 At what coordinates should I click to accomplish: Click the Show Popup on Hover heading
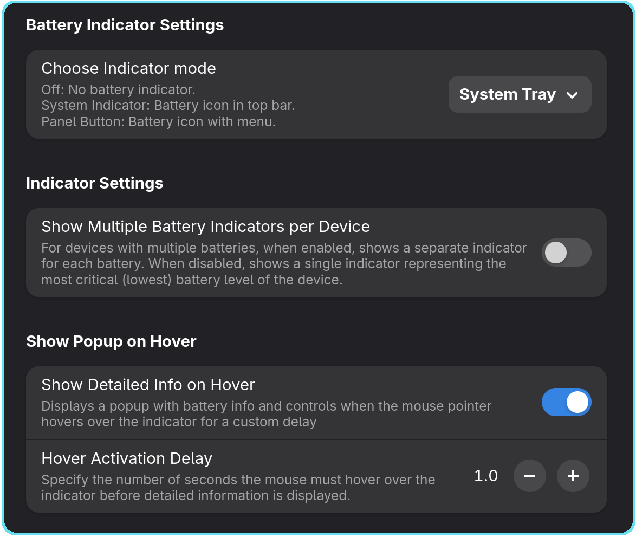[111, 341]
